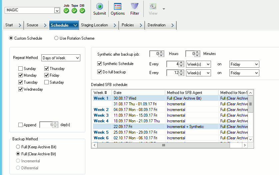Open full backup Week(s) unit dropdown
The image size is (279, 175).
[x=198, y=73]
